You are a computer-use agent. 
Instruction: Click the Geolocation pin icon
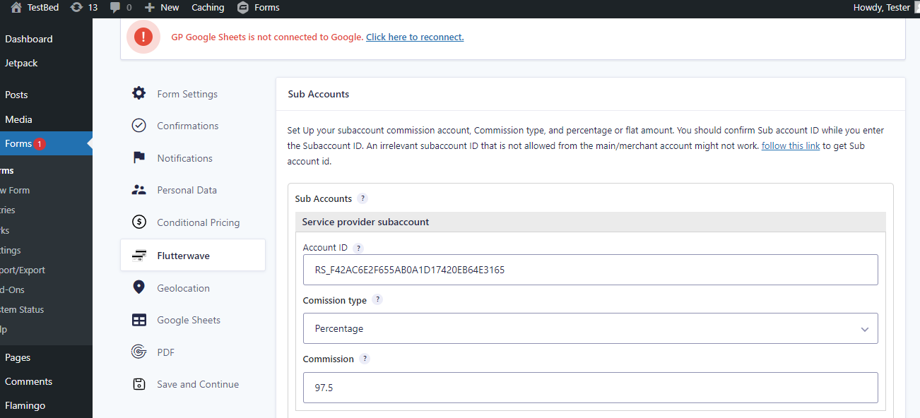(x=139, y=287)
